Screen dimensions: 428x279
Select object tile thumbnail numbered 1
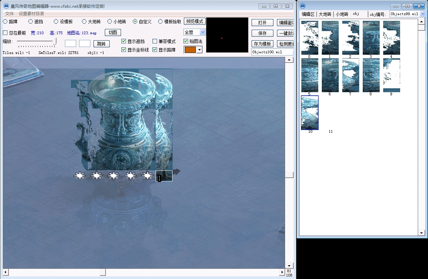(x=330, y=37)
